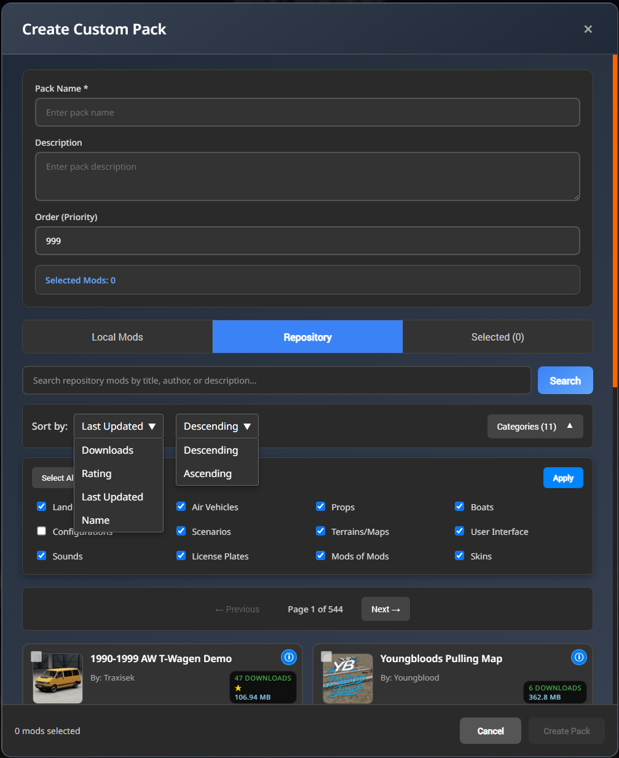Open the Last Updated sort dropdown

coord(119,426)
